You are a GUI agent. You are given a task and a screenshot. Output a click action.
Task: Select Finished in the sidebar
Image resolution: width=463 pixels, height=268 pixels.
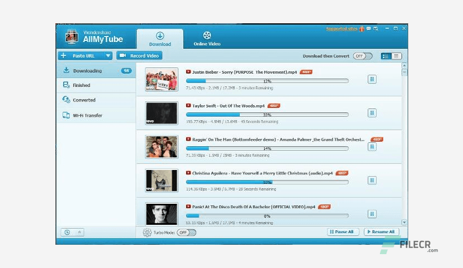pos(96,85)
